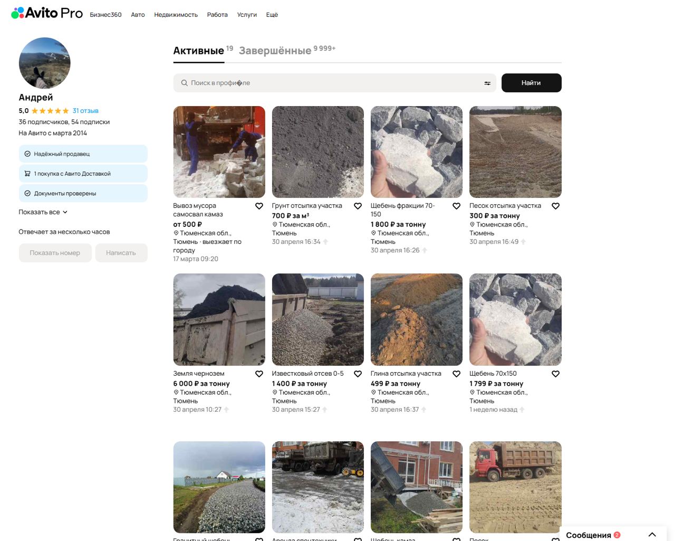The image size is (675, 541).
Task: Click the heart icon for Известковый отсев 0-5
Action: click(x=358, y=374)
